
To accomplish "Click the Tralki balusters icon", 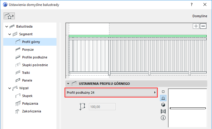I will tap(18, 73).
